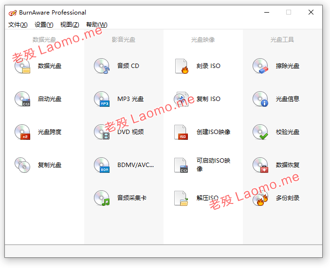Click the 数据恢复 label
The width and height of the screenshot is (330, 268).
coord(288,165)
